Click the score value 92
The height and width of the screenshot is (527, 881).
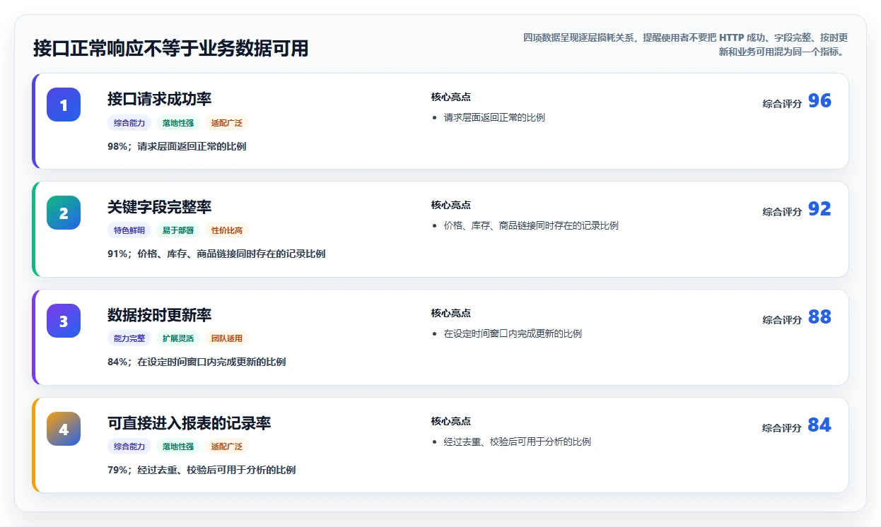pyautogui.click(x=819, y=209)
